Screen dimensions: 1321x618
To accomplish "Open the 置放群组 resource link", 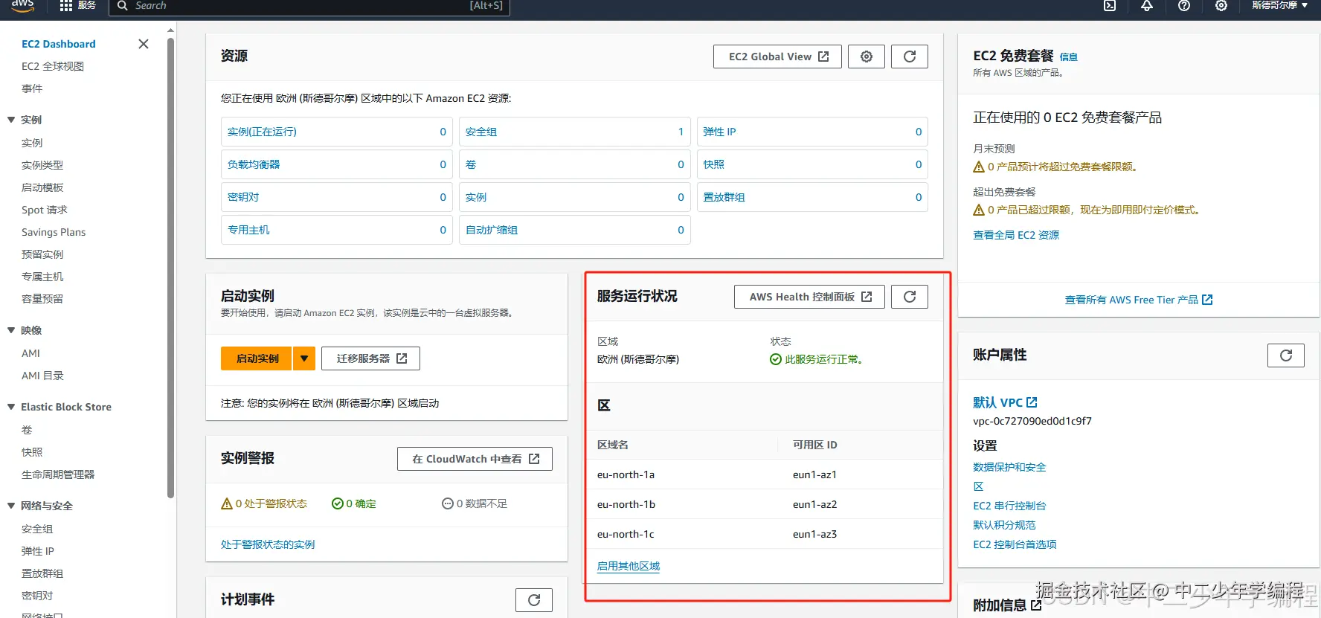I will [x=724, y=197].
